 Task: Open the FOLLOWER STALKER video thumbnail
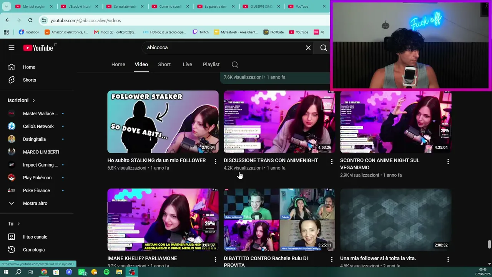click(163, 122)
